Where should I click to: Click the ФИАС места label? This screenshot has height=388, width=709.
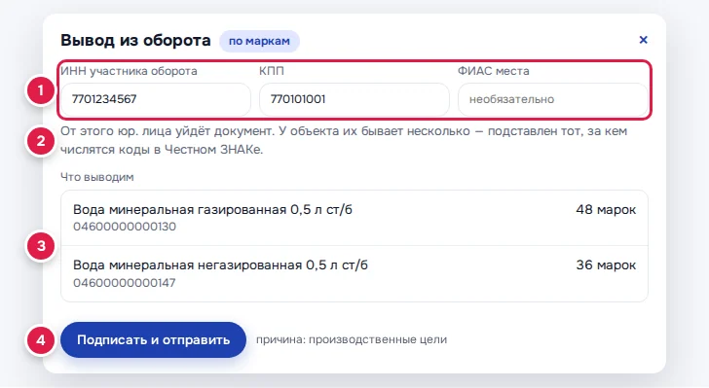[494, 71]
